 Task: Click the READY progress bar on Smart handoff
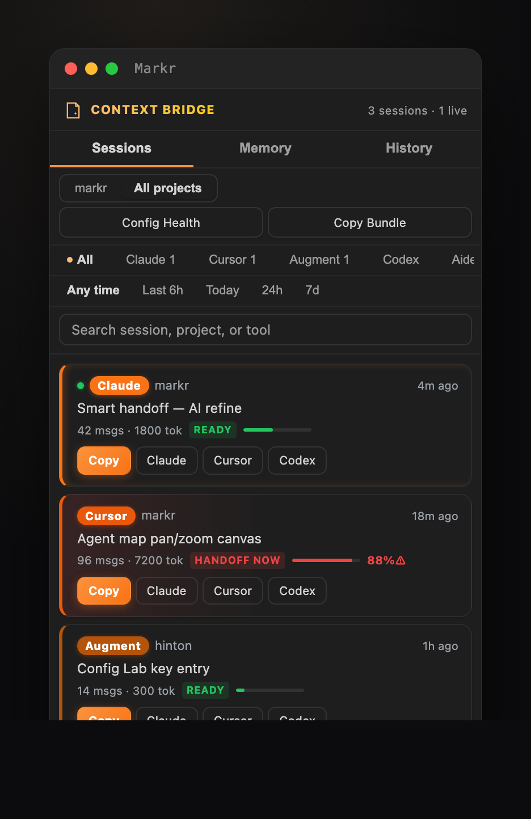[x=277, y=430]
